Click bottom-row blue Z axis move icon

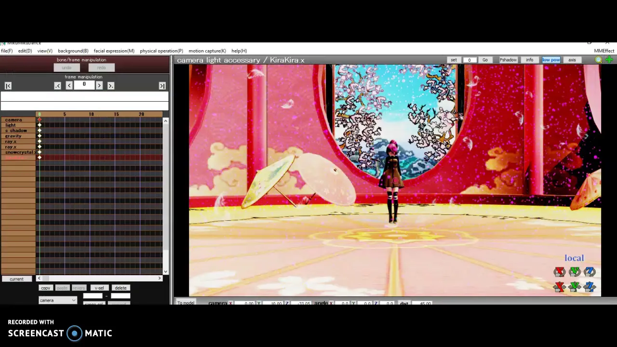pyautogui.click(x=589, y=287)
